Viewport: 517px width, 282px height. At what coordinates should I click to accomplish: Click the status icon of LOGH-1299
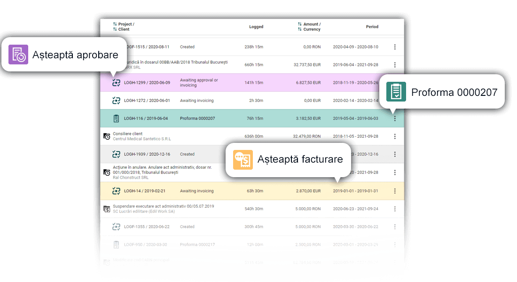pyautogui.click(x=116, y=83)
